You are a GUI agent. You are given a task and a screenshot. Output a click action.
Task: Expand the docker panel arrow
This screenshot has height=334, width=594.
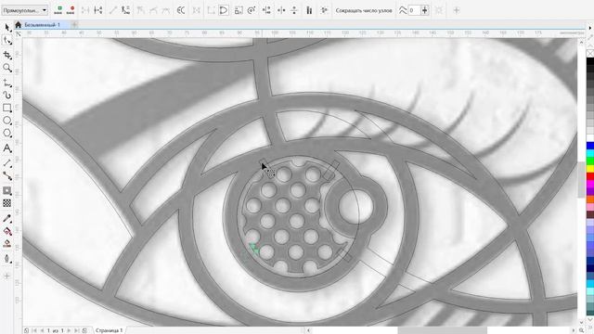point(590,28)
